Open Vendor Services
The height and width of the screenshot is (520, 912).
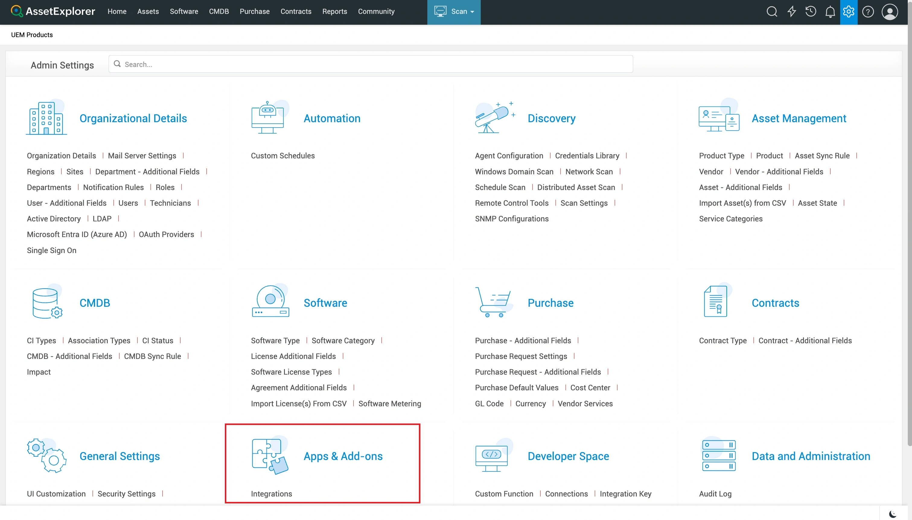585,404
